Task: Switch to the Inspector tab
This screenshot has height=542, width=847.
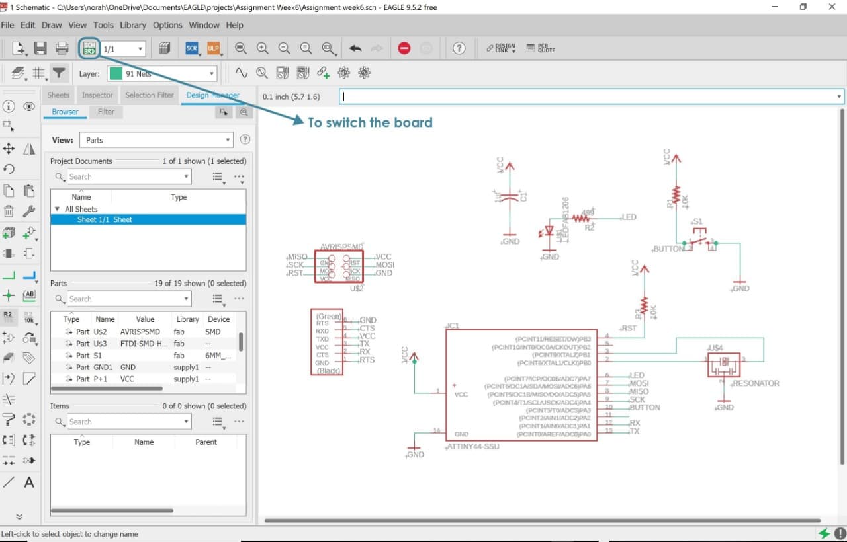Action: pyautogui.click(x=97, y=95)
